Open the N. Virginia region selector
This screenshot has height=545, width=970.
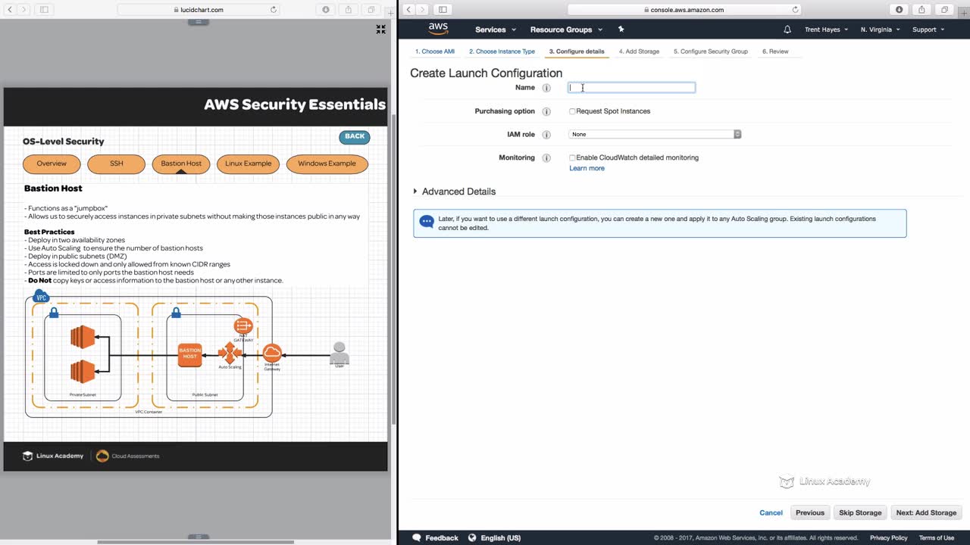880,30
